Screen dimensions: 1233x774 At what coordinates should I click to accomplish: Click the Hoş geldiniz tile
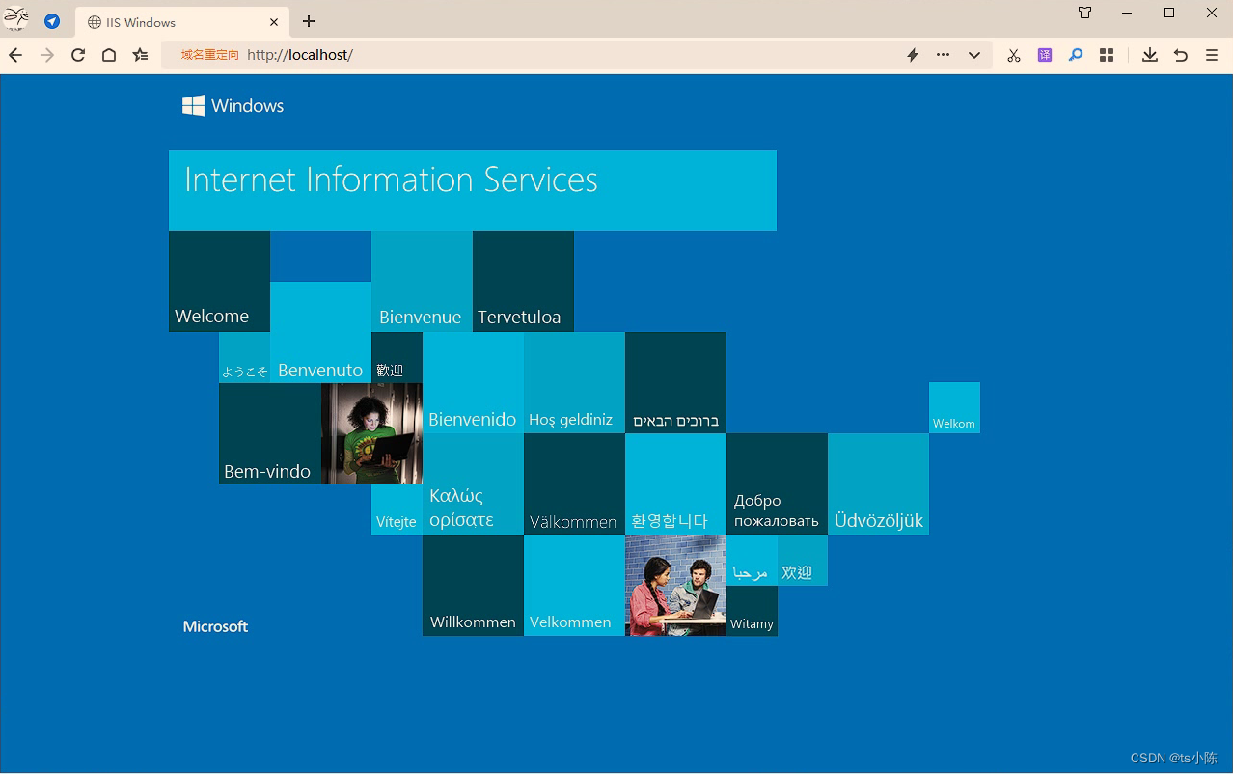point(574,382)
